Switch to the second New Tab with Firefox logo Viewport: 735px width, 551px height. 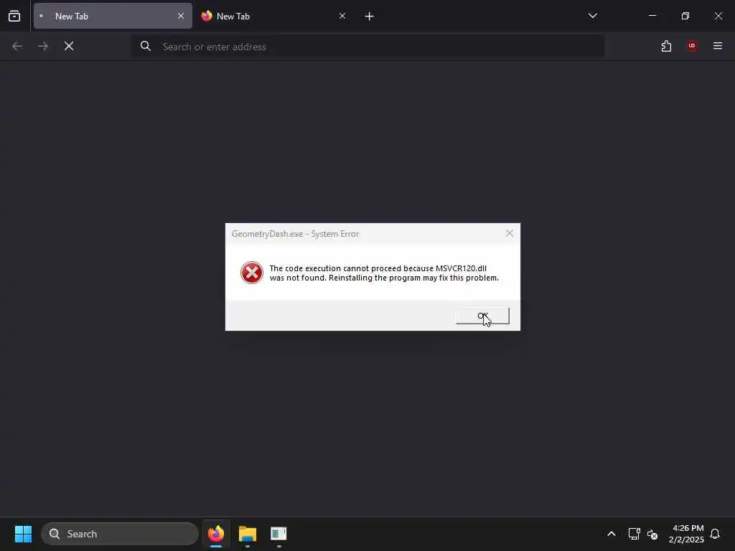click(x=272, y=16)
